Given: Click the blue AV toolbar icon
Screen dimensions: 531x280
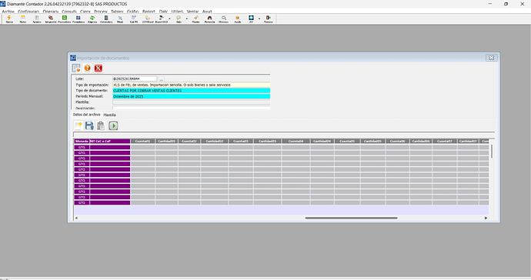Looking at the screenshot, I should click(x=251, y=19).
